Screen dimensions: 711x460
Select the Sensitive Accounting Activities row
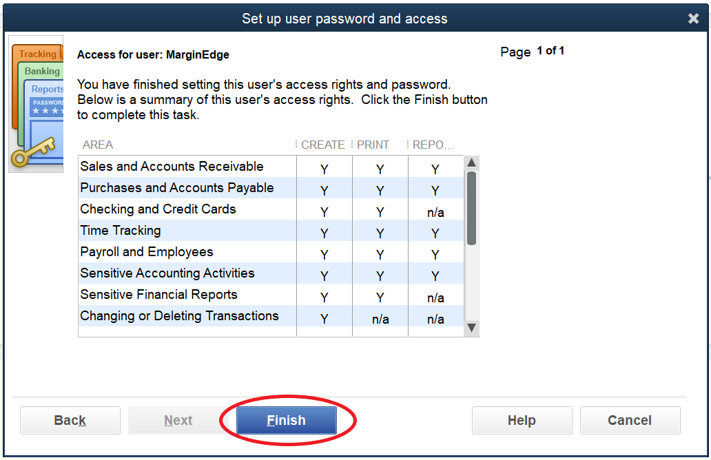coord(167,273)
